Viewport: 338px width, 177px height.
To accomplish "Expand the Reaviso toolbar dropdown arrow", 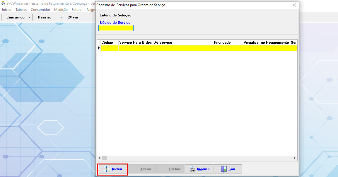I will pos(61,17).
